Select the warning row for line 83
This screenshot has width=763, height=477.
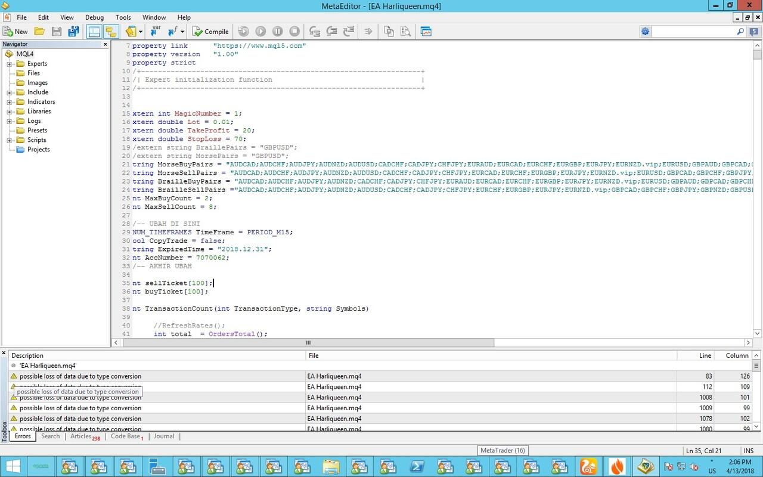[380, 376]
